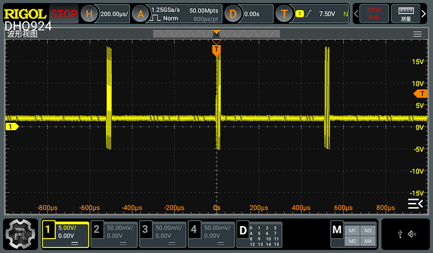Open trigger T settings
Image resolution: width=433 pixels, height=253 pixels.
point(284,14)
